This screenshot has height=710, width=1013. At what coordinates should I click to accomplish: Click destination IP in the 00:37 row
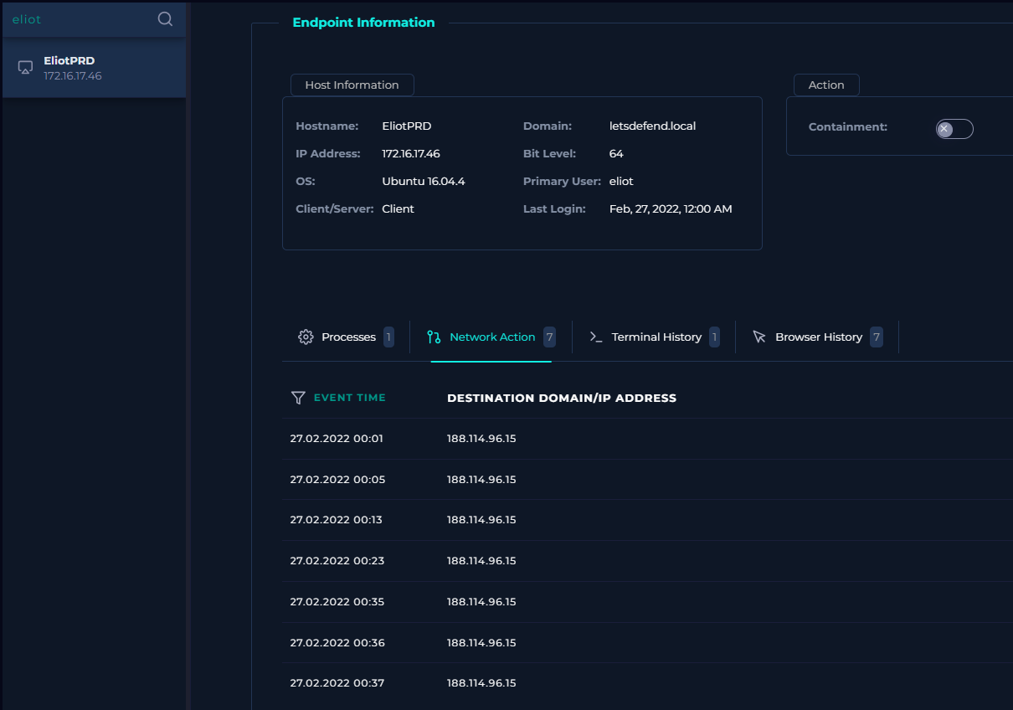pyautogui.click(x=481, y=682)
